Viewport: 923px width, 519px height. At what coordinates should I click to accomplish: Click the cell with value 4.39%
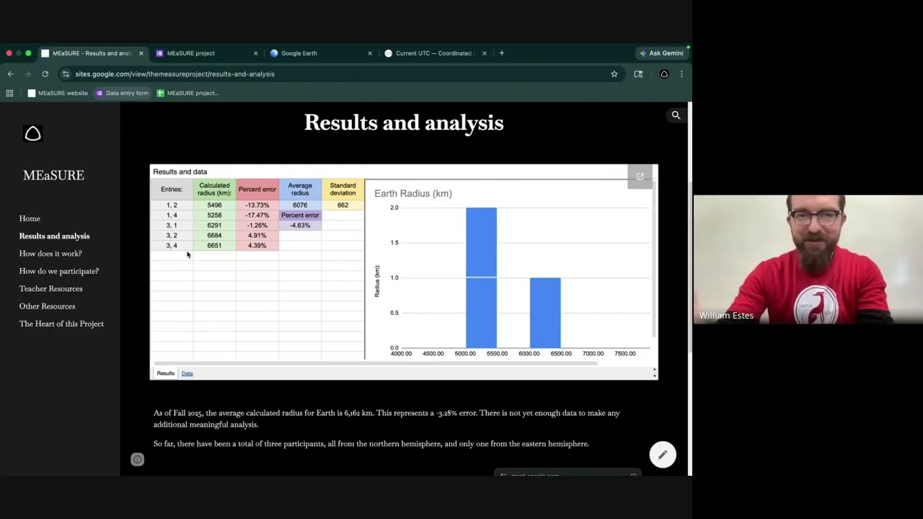pyautogui.click(x=257, y=246)
